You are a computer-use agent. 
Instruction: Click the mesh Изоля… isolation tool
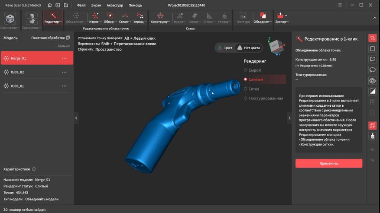[179, 18]
